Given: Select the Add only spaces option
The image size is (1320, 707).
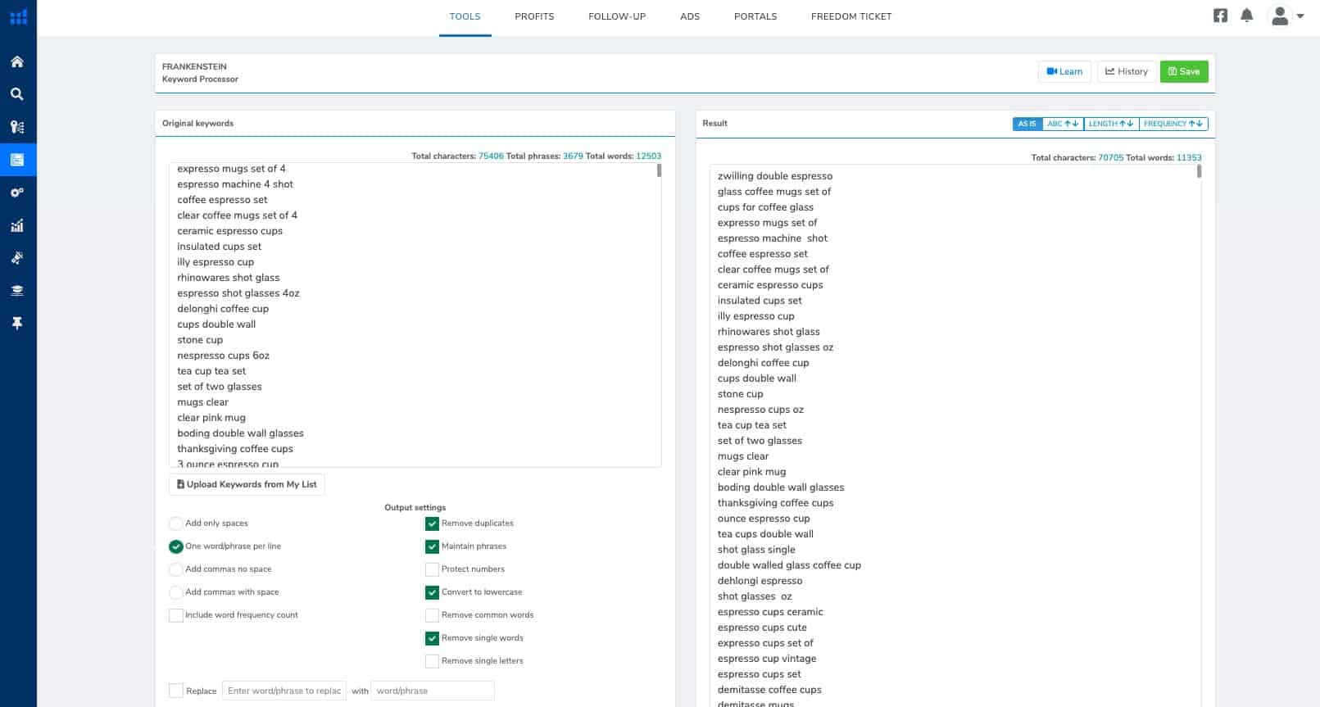Looking at the screenshot, I should tap(176, 523).
